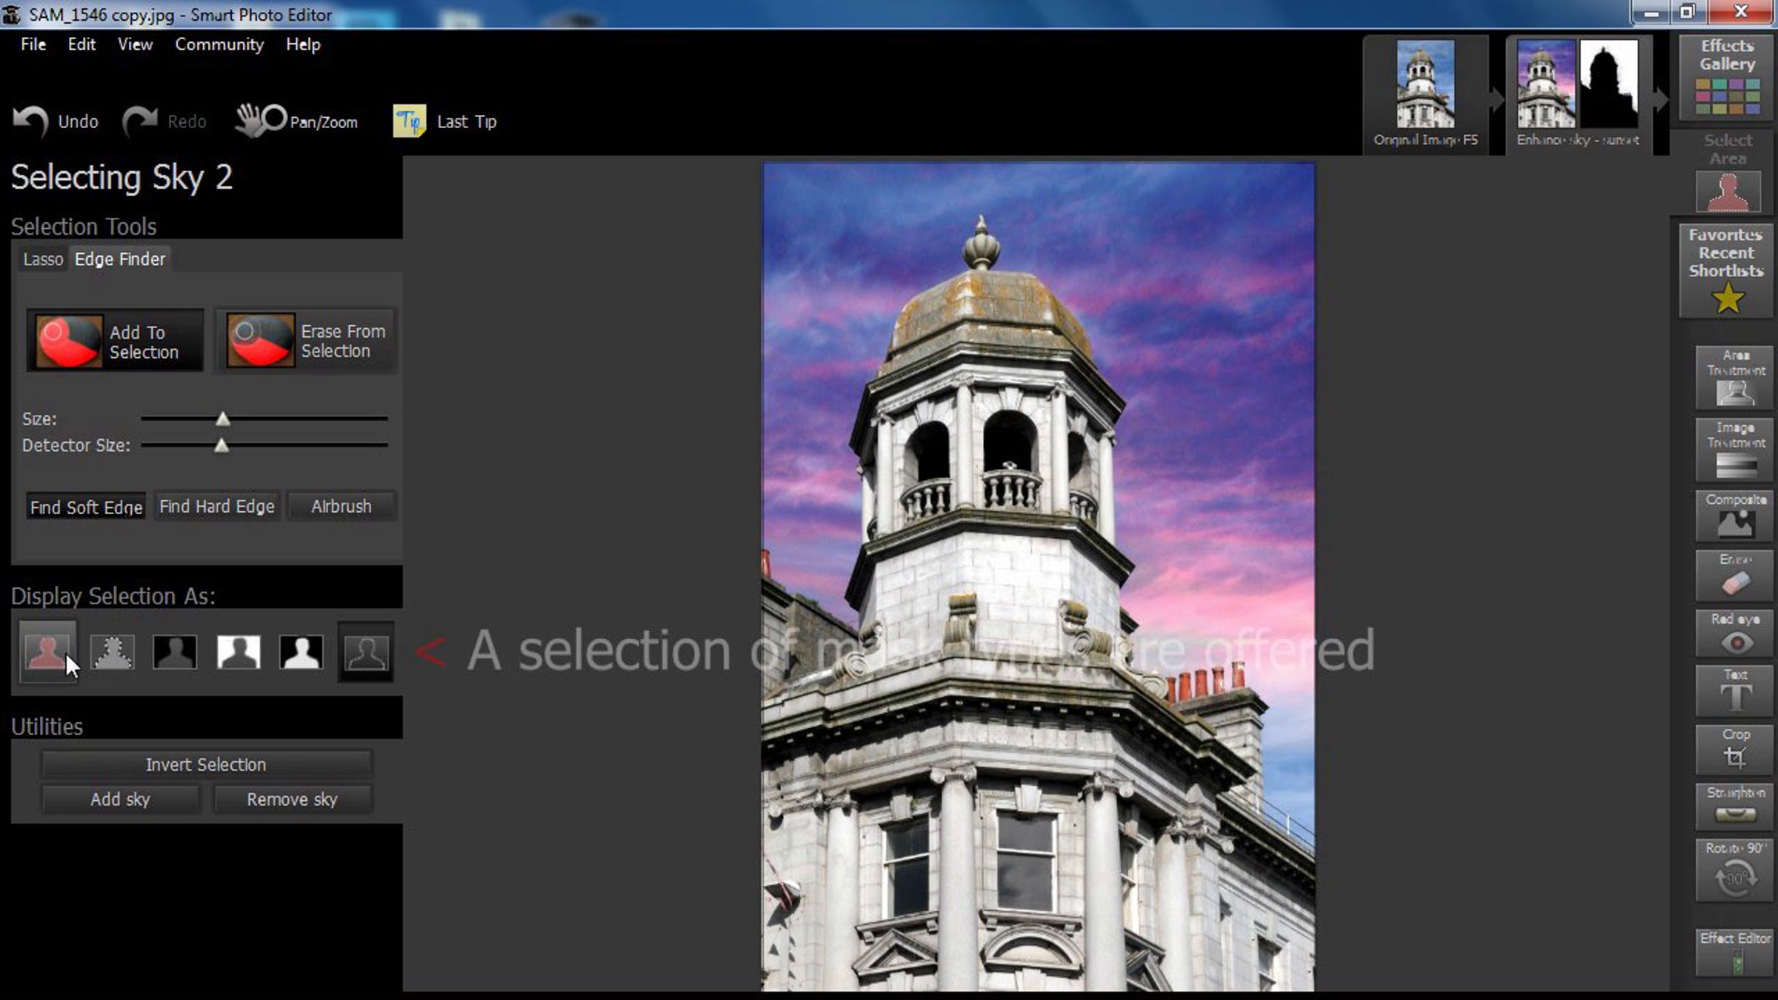The image size is (1778, 1000).
Task: Open the Red eye tool
Action: (1735, 635)
